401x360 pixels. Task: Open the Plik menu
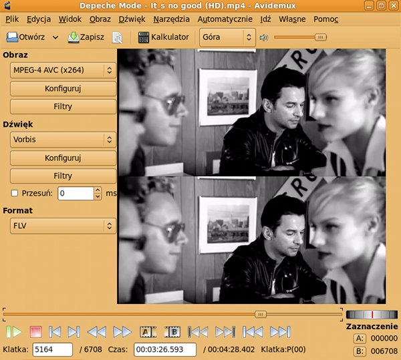coord(12,19)
